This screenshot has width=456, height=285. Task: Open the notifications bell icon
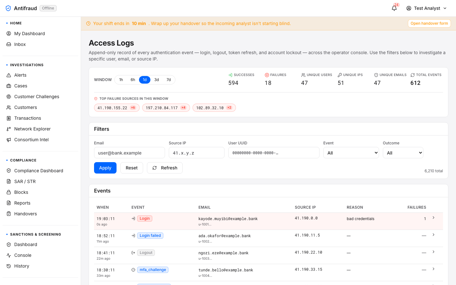(394, 8)
